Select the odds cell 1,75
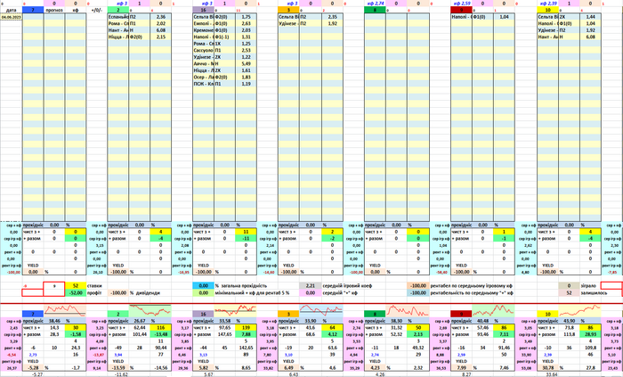623x377 pixels. 246,17
